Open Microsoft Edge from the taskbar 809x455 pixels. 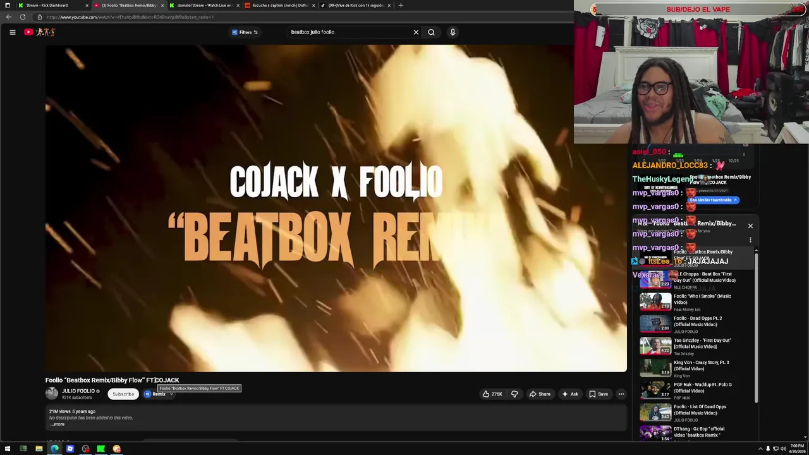coord(54,449)
